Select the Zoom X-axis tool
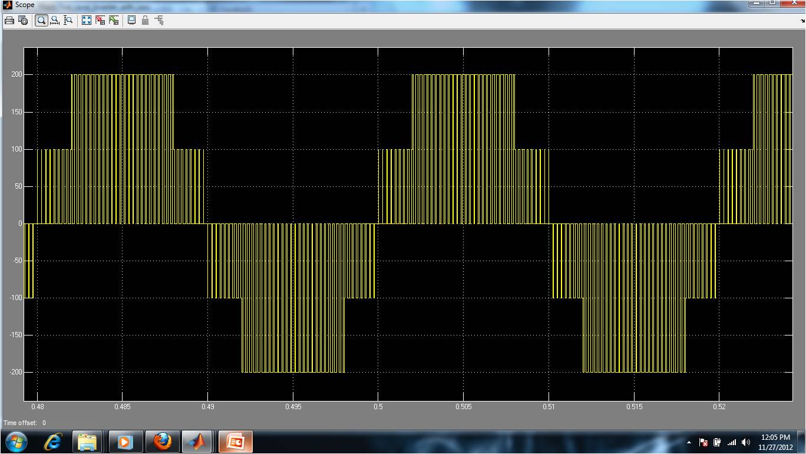 point(55,20)
